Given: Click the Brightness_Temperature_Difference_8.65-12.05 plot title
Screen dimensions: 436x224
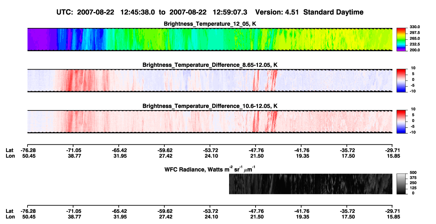Looking at the screenshot, I should tap(210, 65).
